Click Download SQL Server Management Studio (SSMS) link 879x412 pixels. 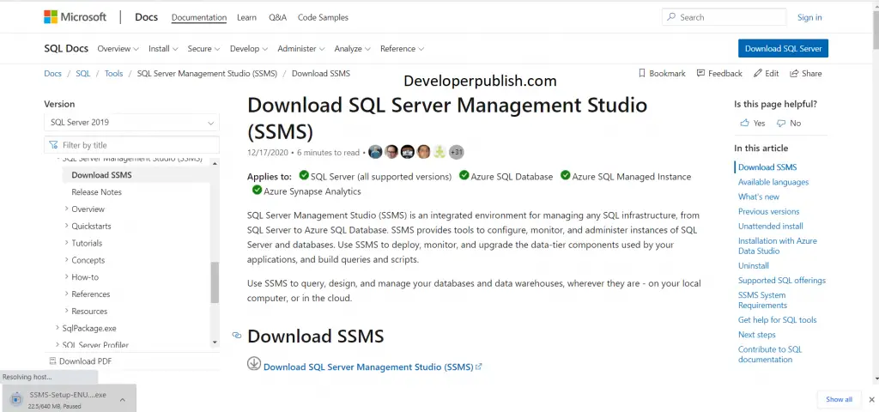(x=368, y=367)
